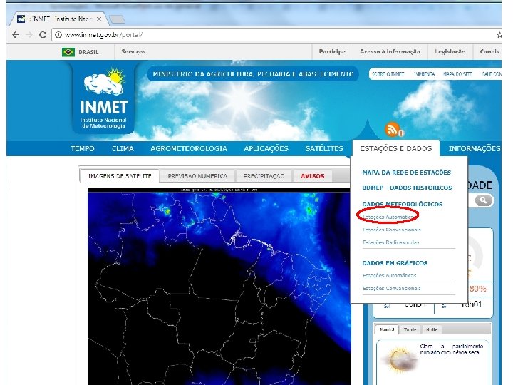Switch to the Avisos tab
The width and height of the screenshot is (513, 385).
point(313,176)
